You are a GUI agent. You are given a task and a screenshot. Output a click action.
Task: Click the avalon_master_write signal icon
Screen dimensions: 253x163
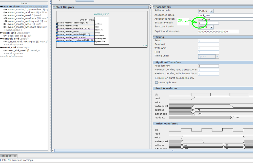5,24
